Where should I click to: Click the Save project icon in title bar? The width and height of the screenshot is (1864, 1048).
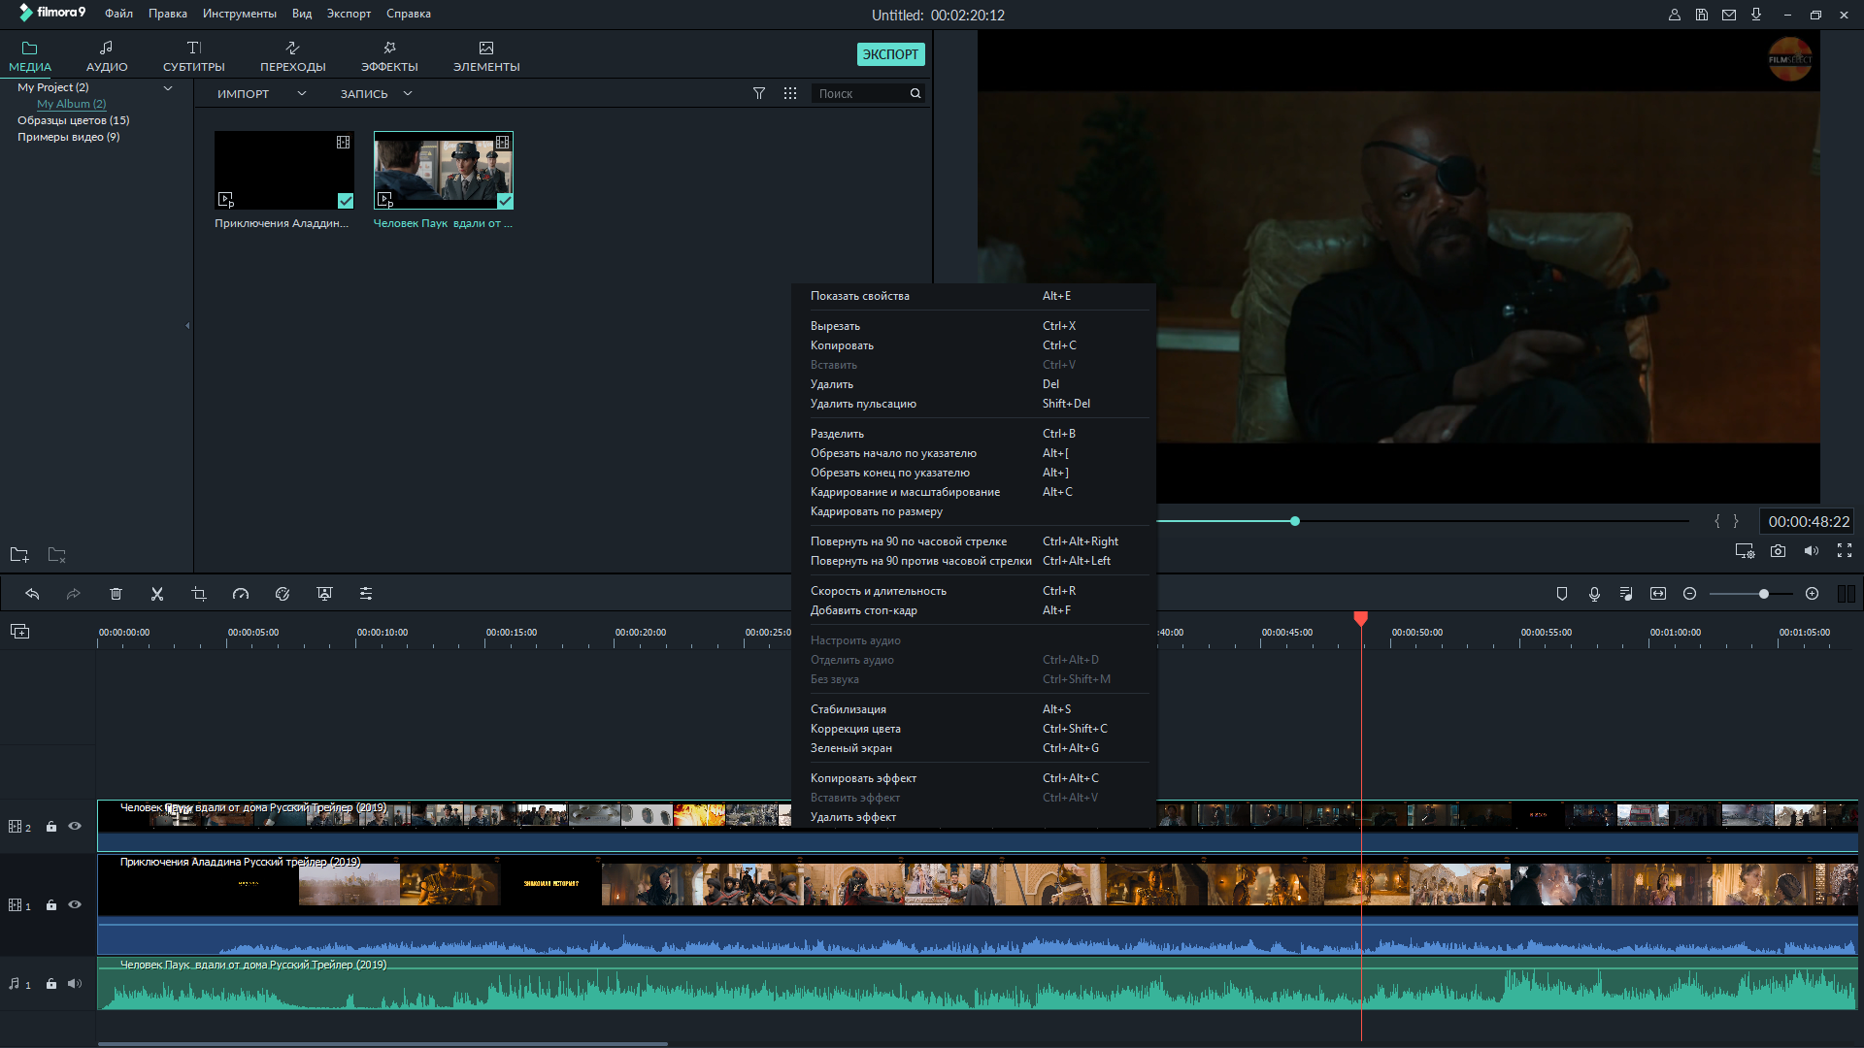tap(1702, 15)
